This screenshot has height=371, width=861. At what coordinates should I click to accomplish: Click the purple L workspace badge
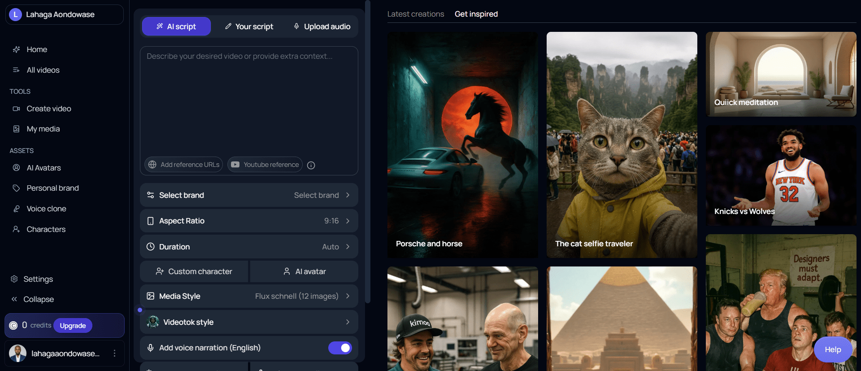tap(15, 14)
